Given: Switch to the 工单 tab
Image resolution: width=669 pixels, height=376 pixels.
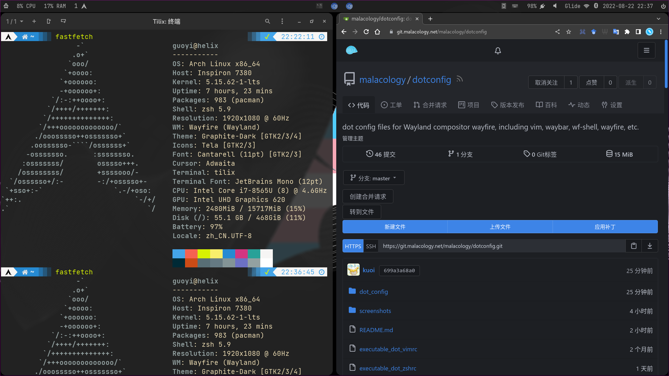Looking at the screenshot, I should [391, 105].
